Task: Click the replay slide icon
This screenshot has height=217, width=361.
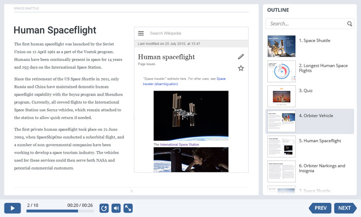Action: coord(104,208)
